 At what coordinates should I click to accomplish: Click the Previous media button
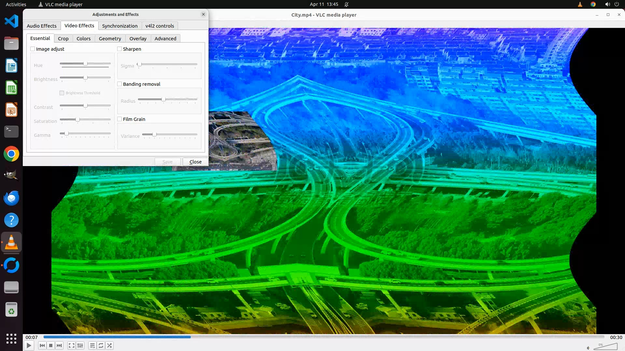(42, 345)
